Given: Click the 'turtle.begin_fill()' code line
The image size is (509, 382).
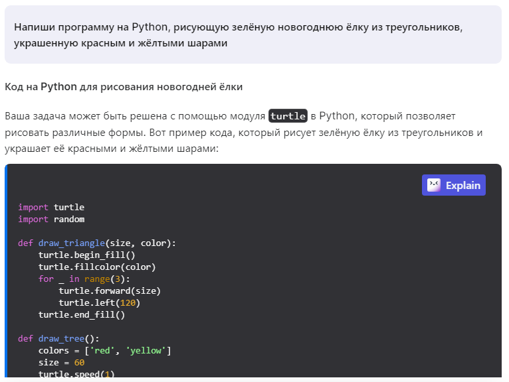Looking at the screenshot, I should [86, 255].
